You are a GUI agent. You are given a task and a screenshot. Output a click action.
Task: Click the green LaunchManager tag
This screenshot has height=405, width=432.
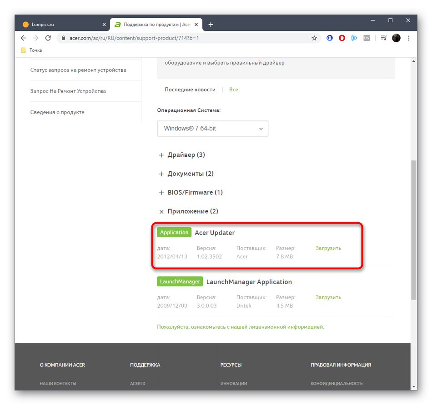pyautogui.click(x=180, y=281)
